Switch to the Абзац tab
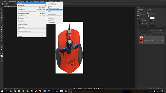The image size is (166, 93). (x=143, y=7)
